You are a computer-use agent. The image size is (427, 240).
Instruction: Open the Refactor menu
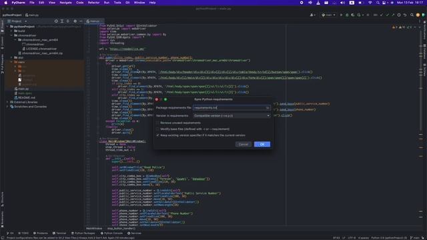coord(93,3)
